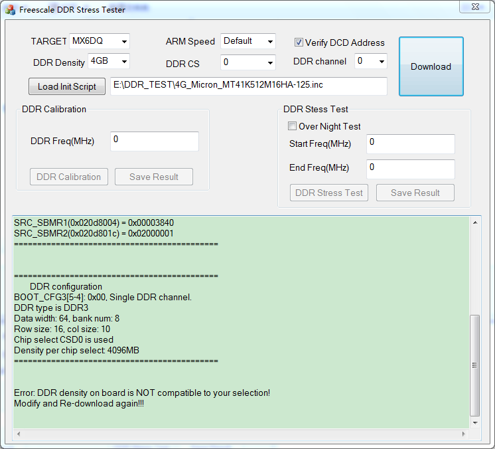
Task: Click the Freescale DDR Stress Tester app icon
Action: 10,10
